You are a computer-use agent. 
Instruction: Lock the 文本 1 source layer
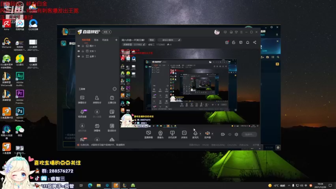(83, 51)
